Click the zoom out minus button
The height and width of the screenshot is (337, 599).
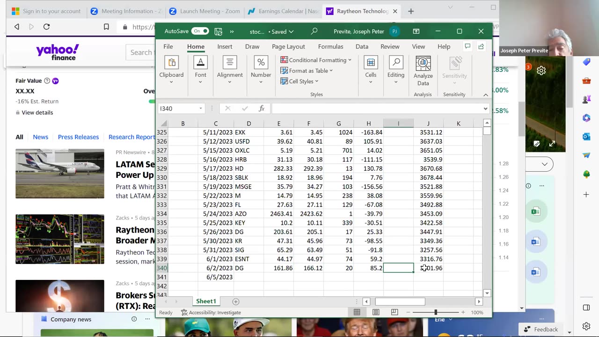[x=408, y=312]
